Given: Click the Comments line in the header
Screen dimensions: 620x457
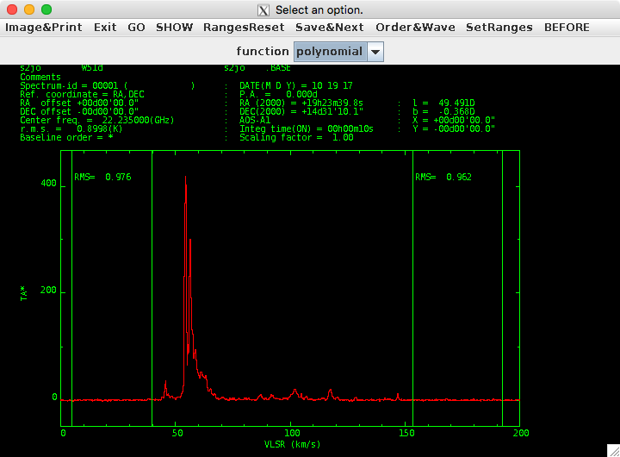Looking at the screenshot, I should (40, 77).
